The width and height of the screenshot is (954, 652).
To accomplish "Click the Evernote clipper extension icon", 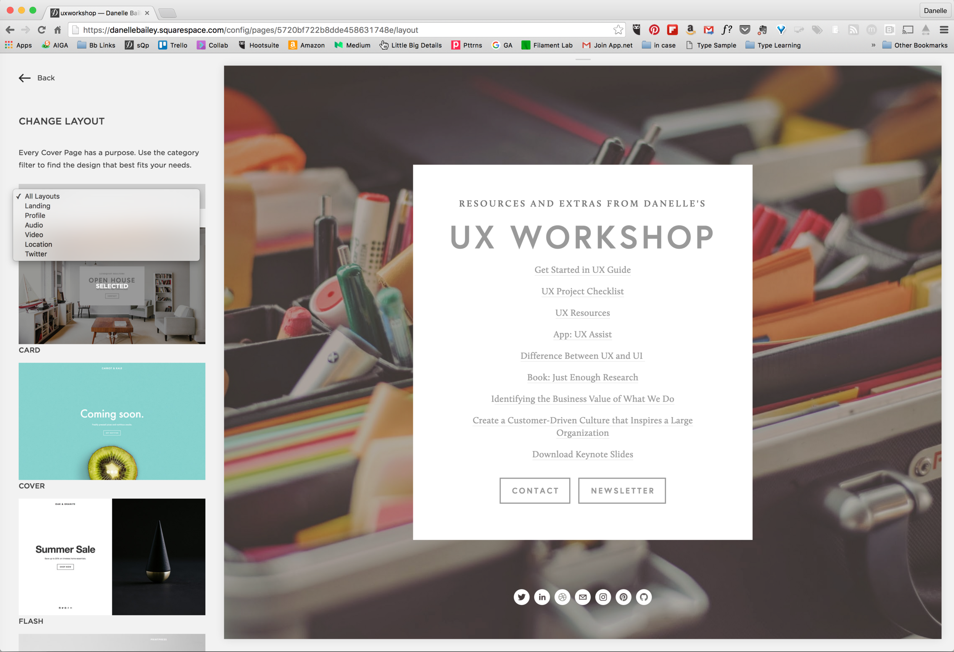I will point(763,29).
